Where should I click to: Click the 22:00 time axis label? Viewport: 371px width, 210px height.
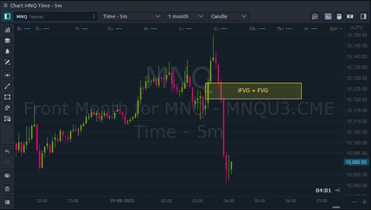tap(42, 201)
